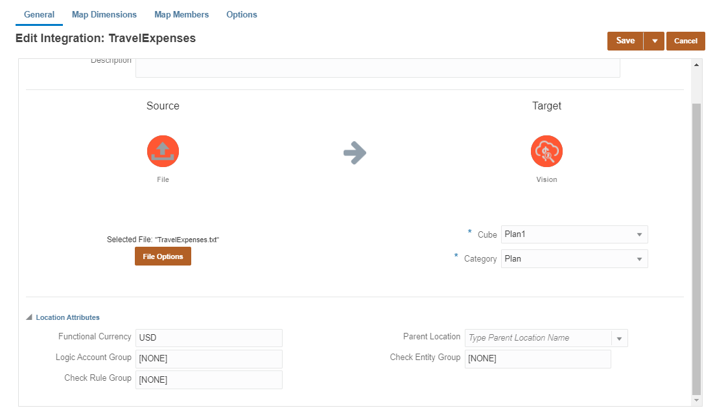Click the Save button
715x419 pixels.
click(x=624, y=40)
